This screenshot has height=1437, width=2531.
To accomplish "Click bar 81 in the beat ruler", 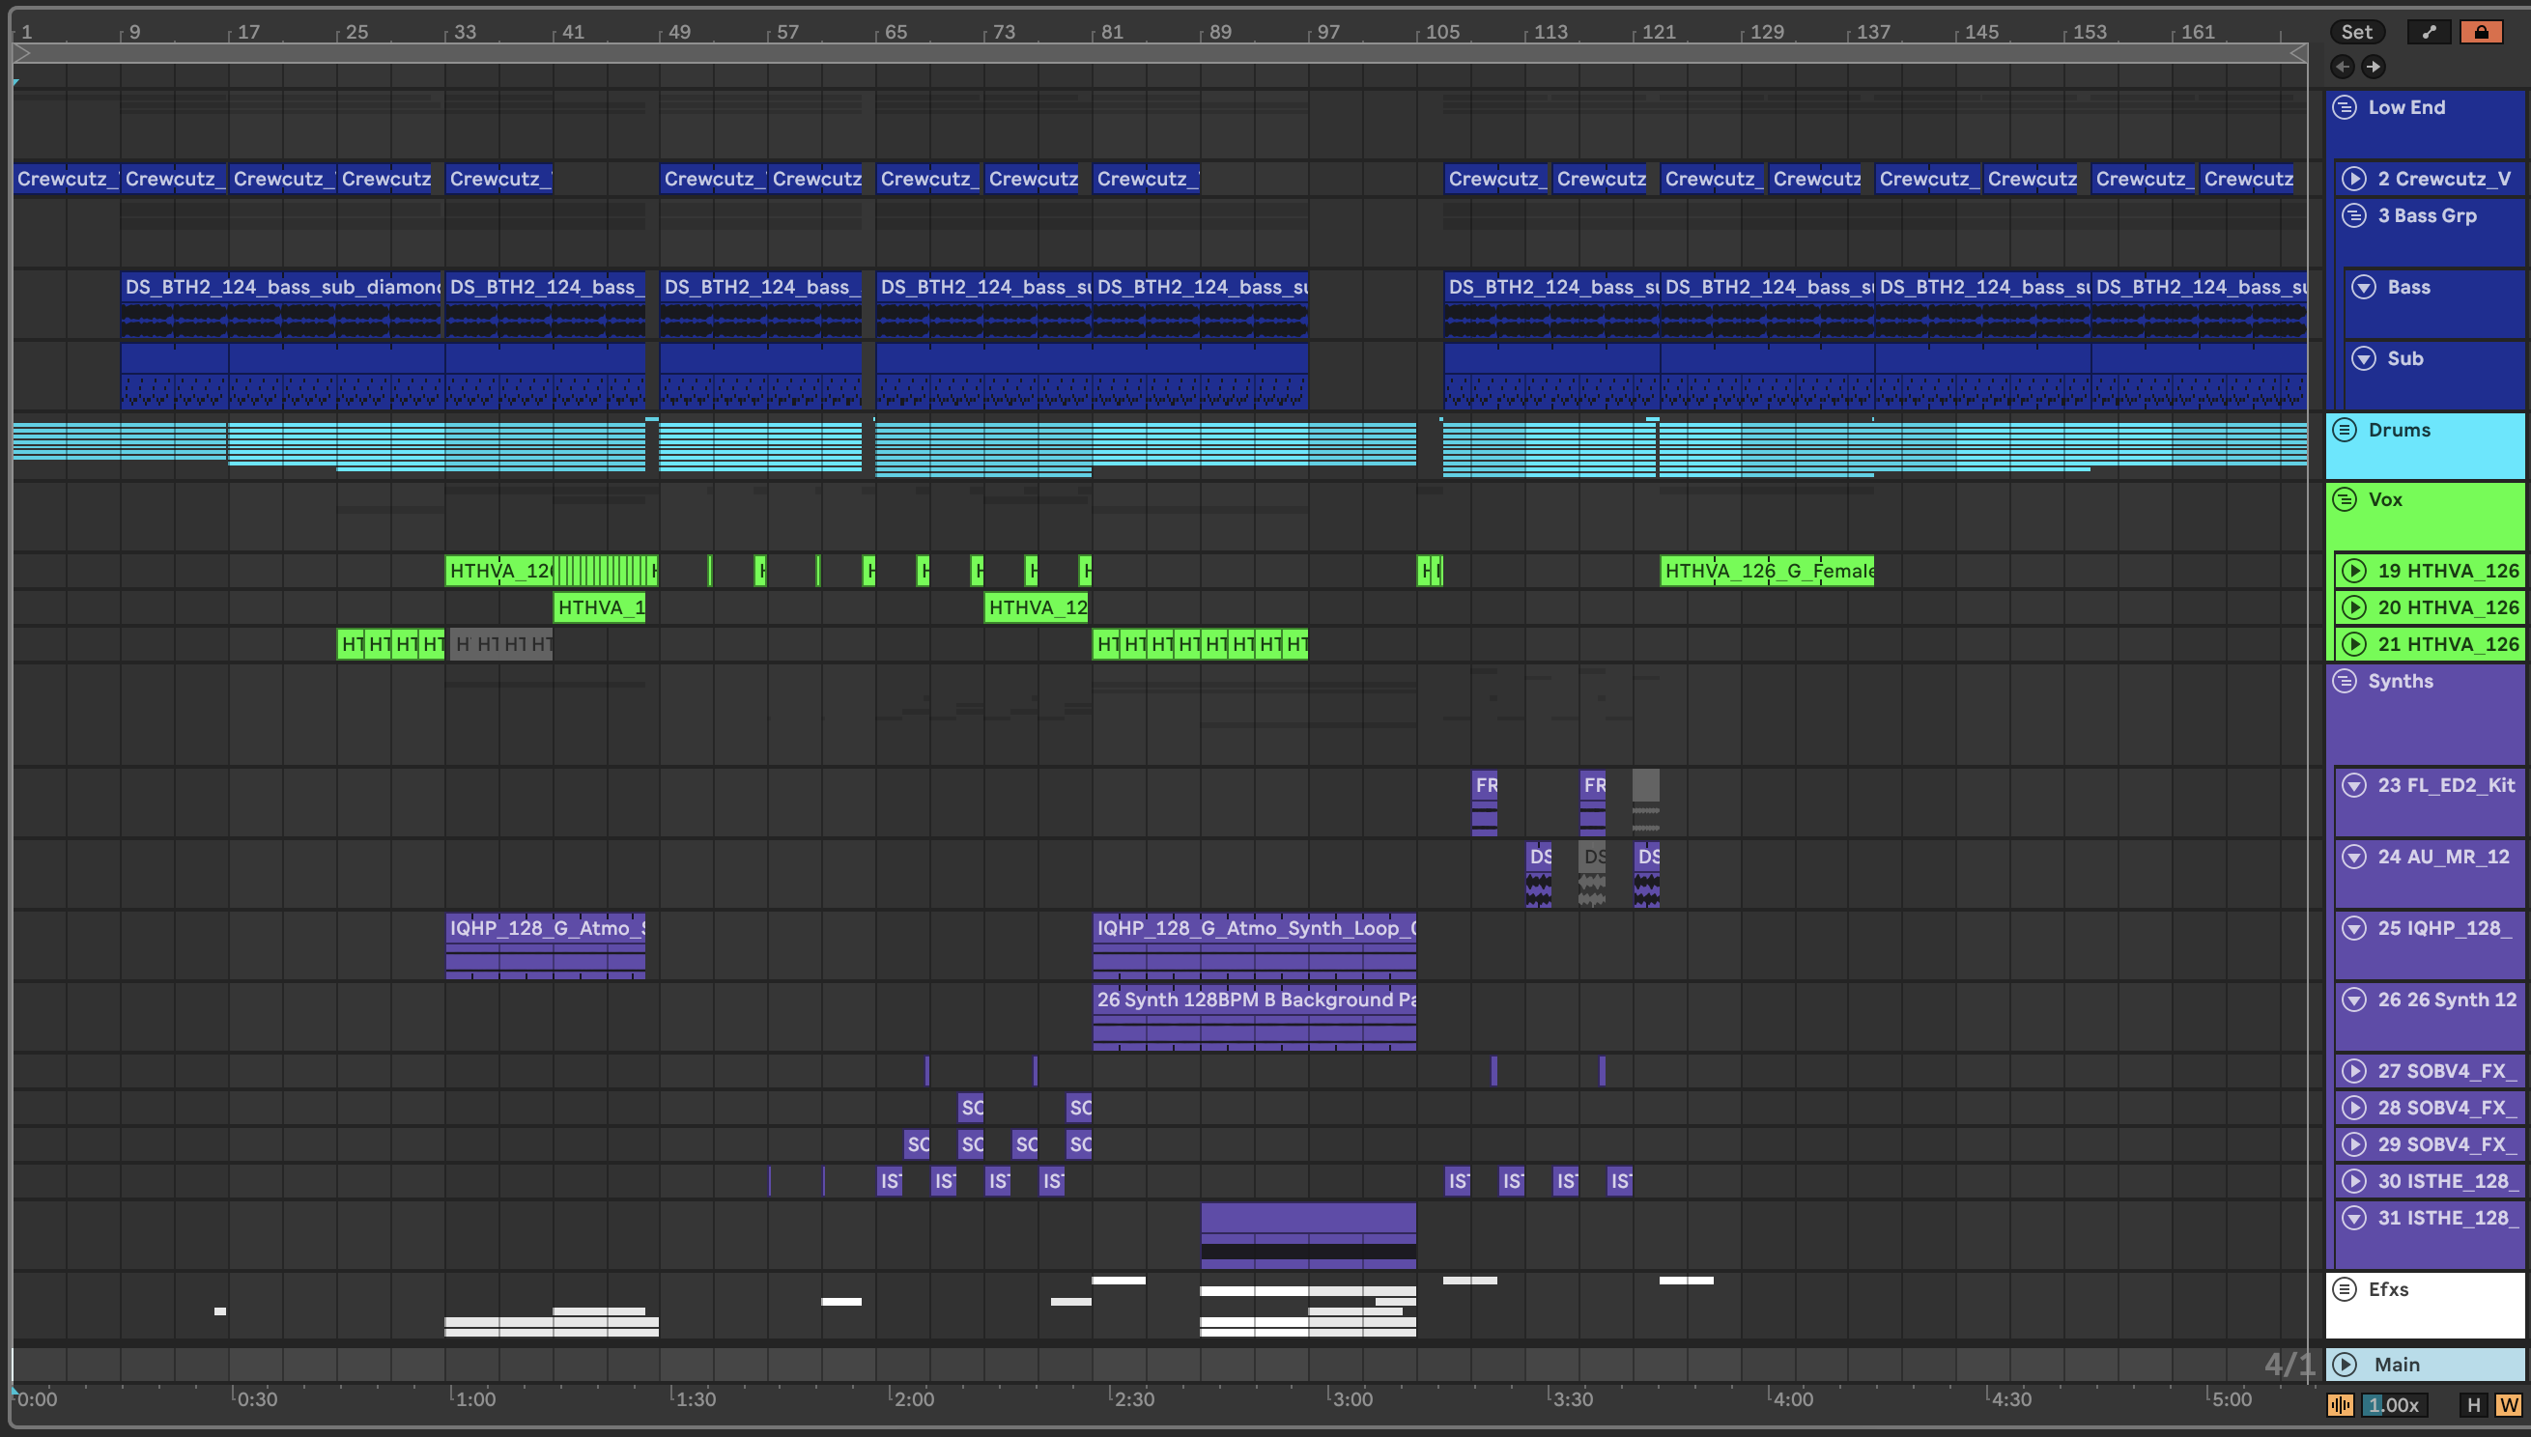I will 1112,32.
